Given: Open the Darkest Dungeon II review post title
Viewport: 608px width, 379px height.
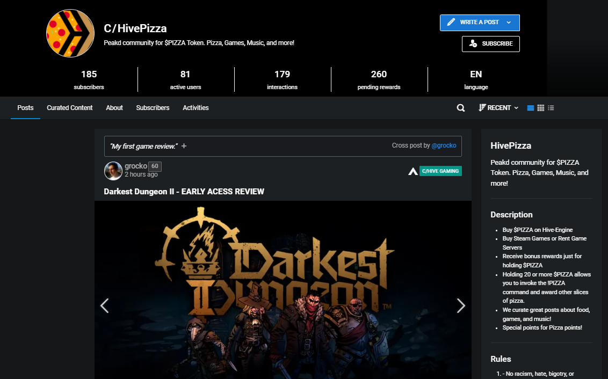Looking at the screenshot, I should (x=184, y=192).
